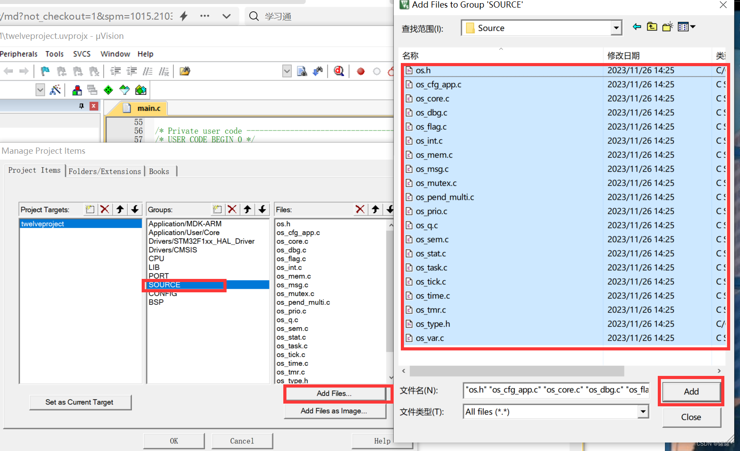This screenshot has width=740, height=451.
Task: Create new Group icon in Groups header
Action: (218, 209)
